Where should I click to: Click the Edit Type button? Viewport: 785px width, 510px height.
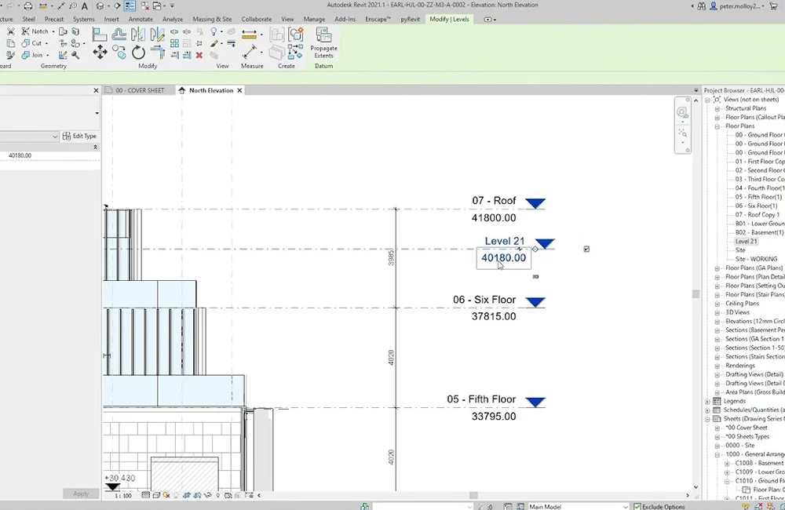(79, 137)
